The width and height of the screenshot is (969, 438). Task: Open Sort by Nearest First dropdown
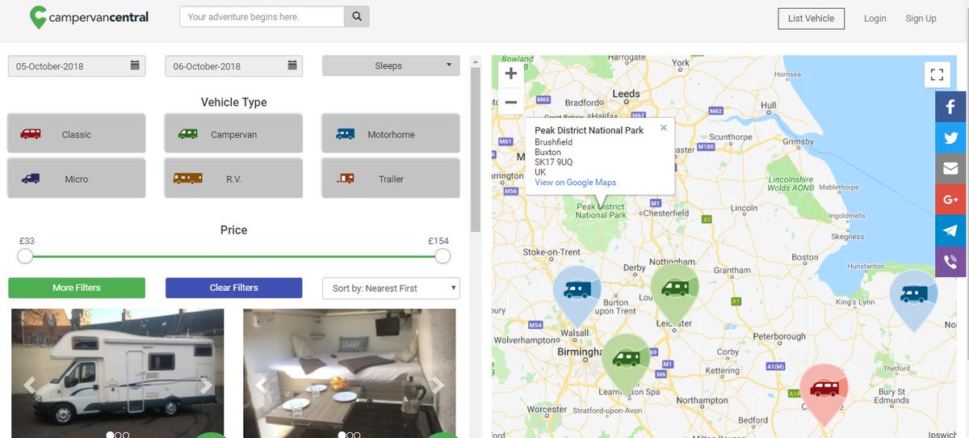pos(391,288)
